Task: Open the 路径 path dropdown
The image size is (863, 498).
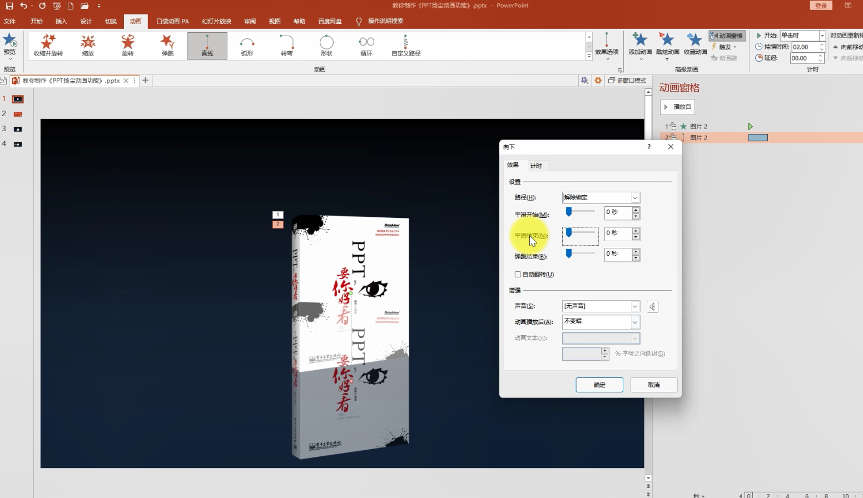Action: tap(634, 197)
